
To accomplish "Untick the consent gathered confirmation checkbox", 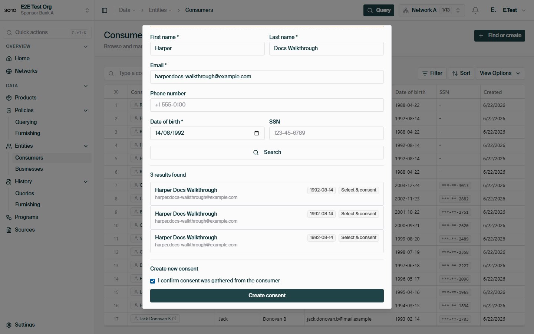I will [x=152, y=281].
